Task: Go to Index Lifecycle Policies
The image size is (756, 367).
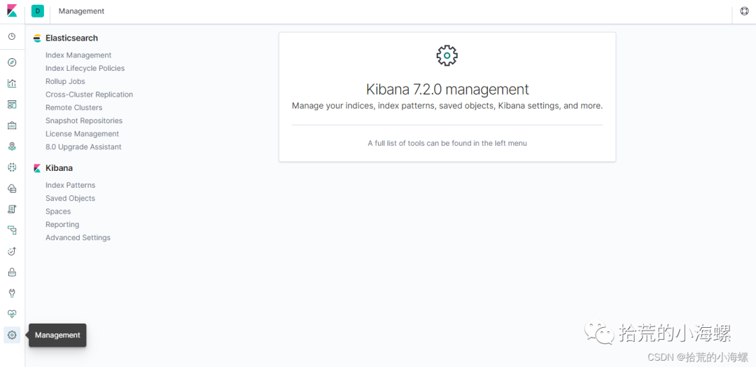Action: point(85,69)
